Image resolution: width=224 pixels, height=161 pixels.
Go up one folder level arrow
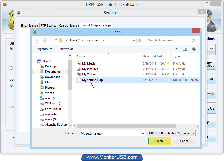pos(56,40)
